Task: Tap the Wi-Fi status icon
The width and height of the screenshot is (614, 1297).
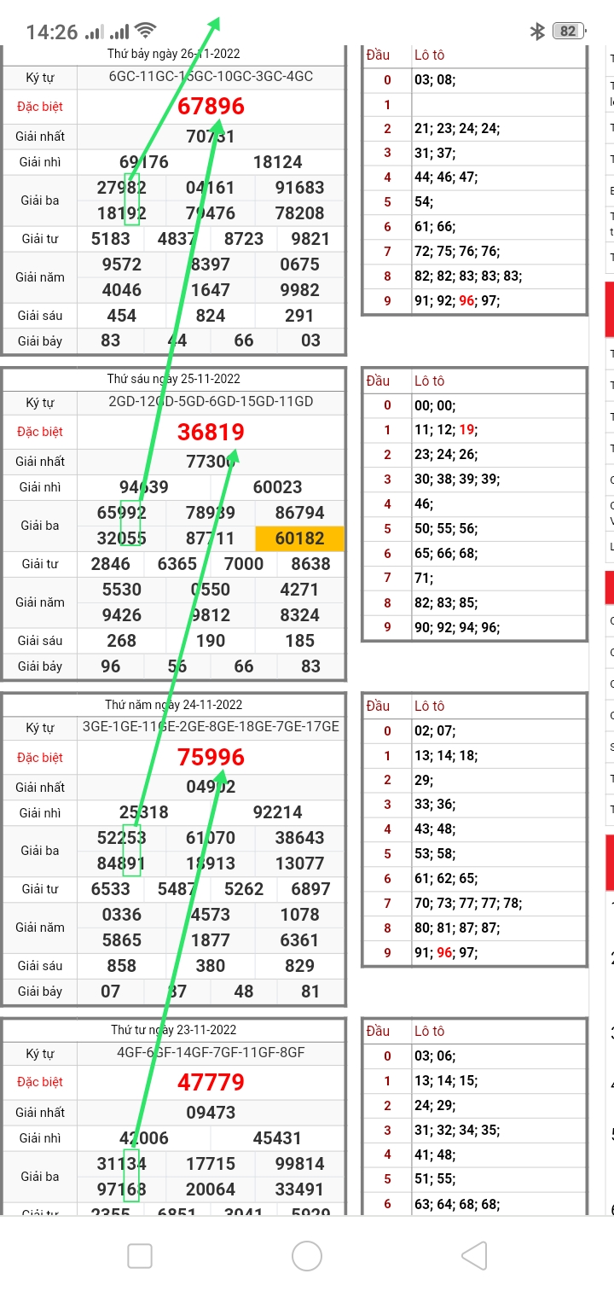Action: point(146,32)
